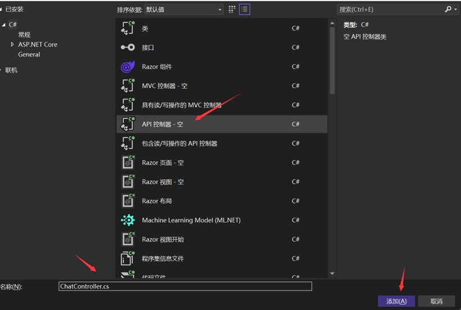Click the 取消 cancel button
Image resolution: width=461 pixels, height=310 pixels.
pos(436,301)
